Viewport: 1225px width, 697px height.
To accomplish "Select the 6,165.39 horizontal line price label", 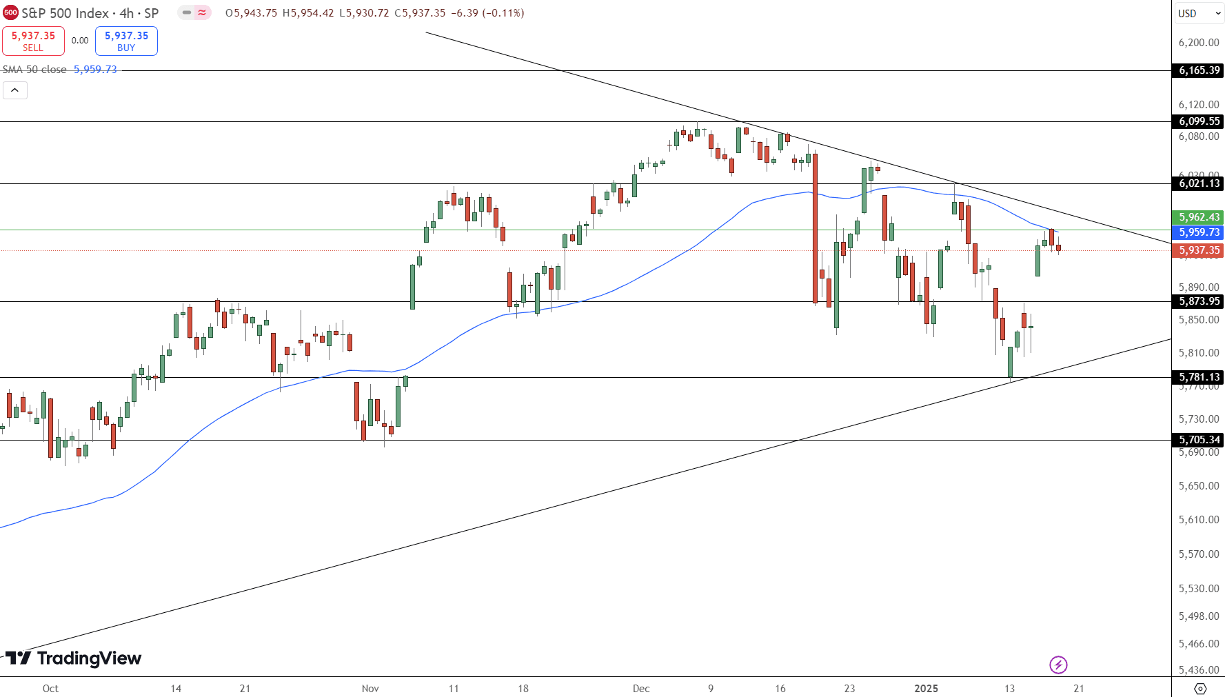I will click(1199, 70).
